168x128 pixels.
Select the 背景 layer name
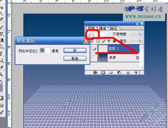pyautogui.click(x=112, y=58)
